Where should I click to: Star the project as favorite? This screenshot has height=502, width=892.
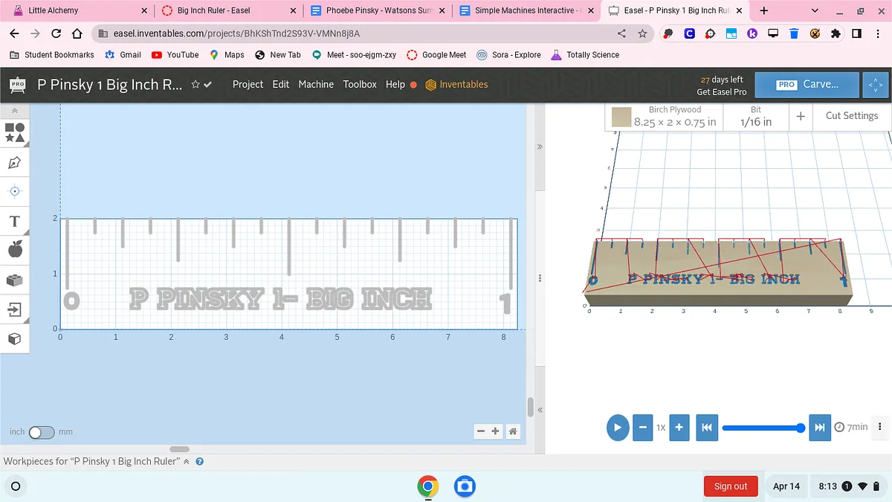195,85
